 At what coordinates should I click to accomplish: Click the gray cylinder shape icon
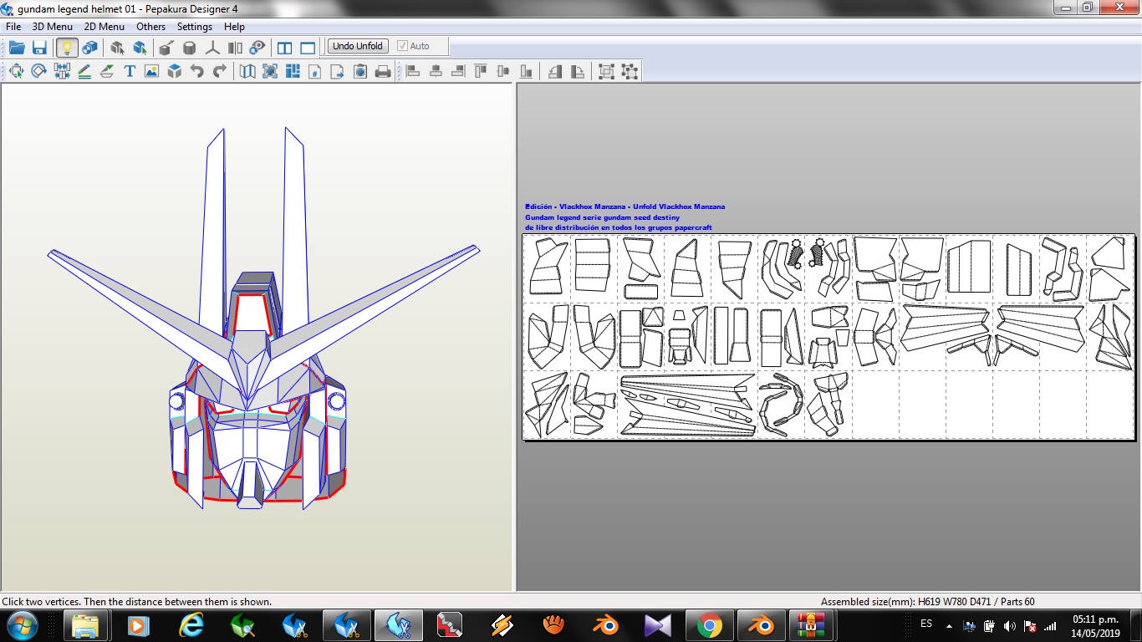coord(190,48)
